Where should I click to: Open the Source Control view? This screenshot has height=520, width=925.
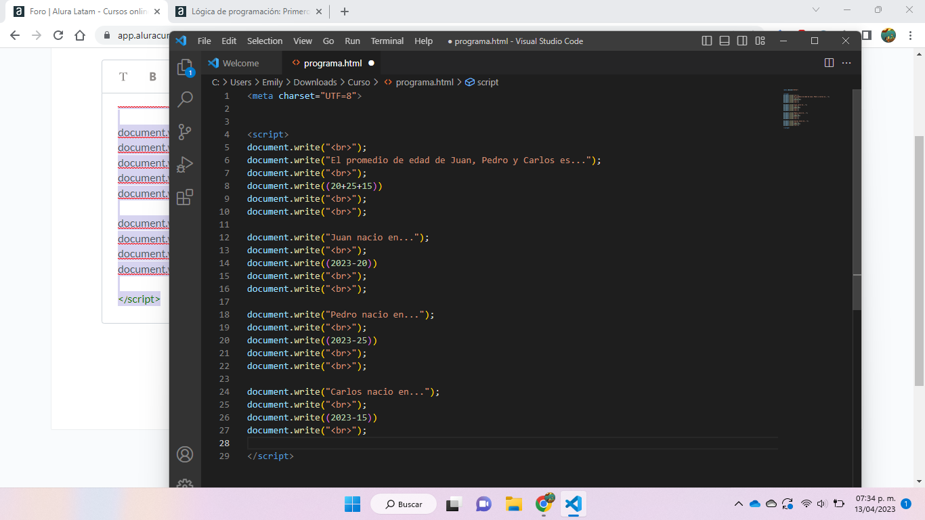pos(185,132)
